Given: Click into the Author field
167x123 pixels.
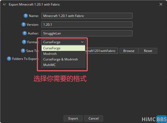Looking at the screenshot, I should [87, 33].
